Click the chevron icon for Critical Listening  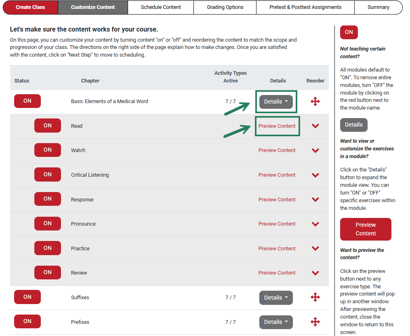[315, 175]
